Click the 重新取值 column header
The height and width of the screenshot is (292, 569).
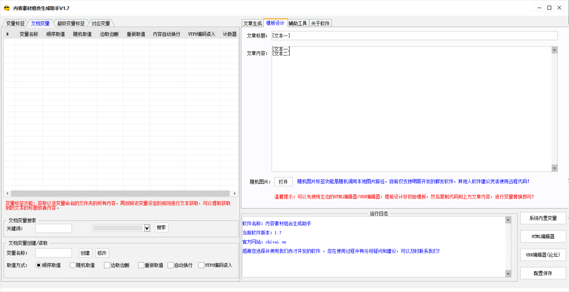pos(136,34)
